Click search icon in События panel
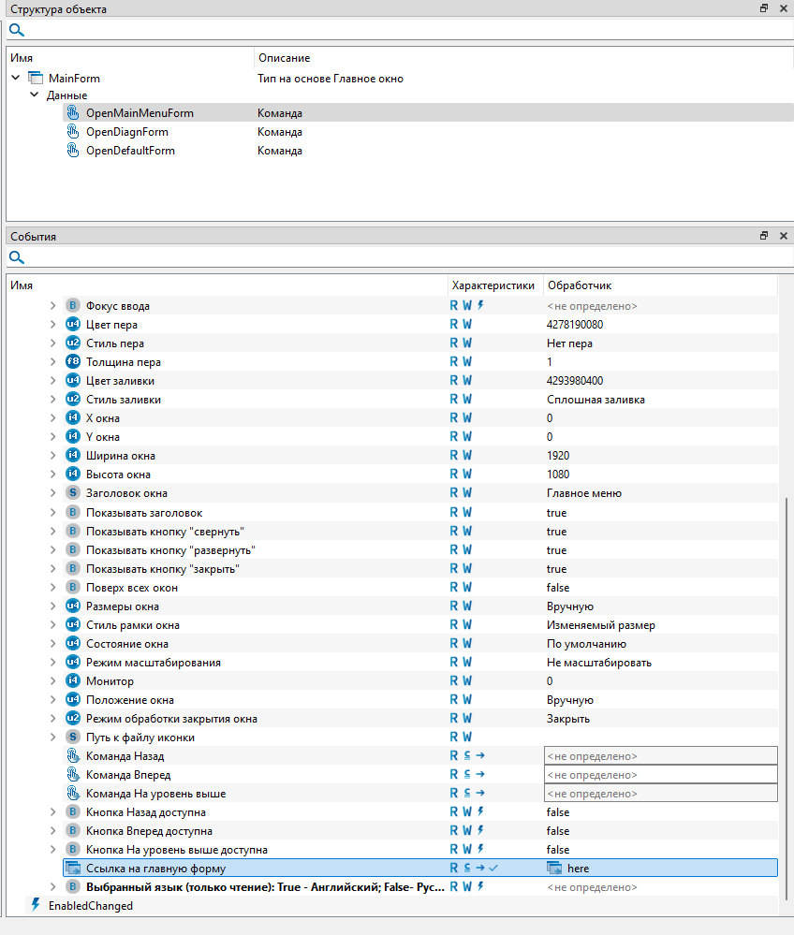Image resolution: width=794 pixels, height=935 pixels. [16, 257]
